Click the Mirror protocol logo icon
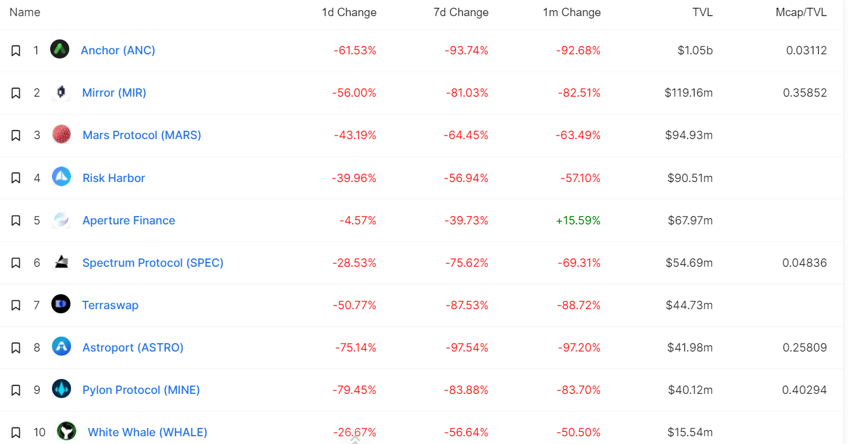Screen dimensions: 848x444 [61, 92]
